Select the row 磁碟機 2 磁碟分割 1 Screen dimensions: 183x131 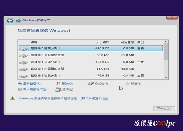coord(91,75)
